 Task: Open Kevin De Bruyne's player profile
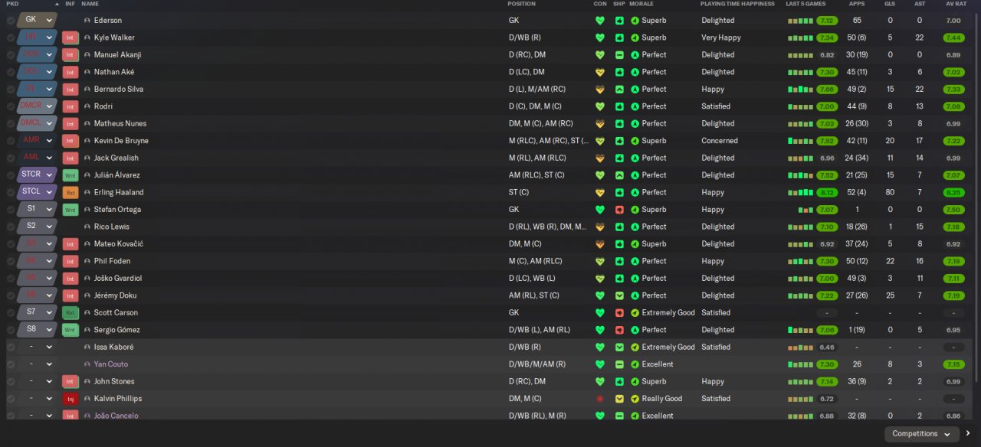pyautogui.click(x=121, y=141)
